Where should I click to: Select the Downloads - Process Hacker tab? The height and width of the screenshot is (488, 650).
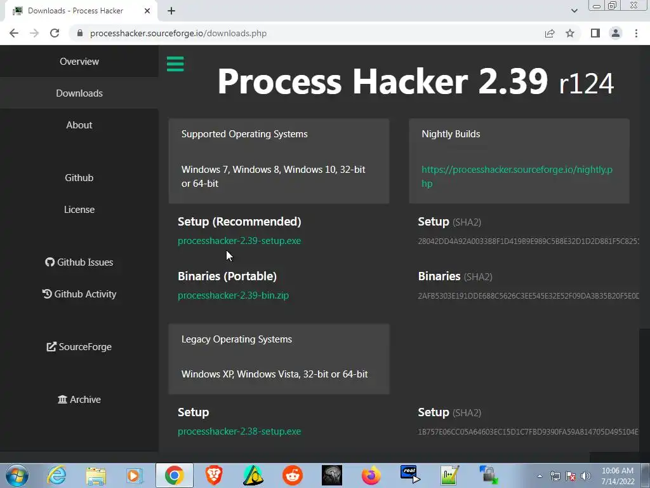pyautogui.click(x=81, y=11)
